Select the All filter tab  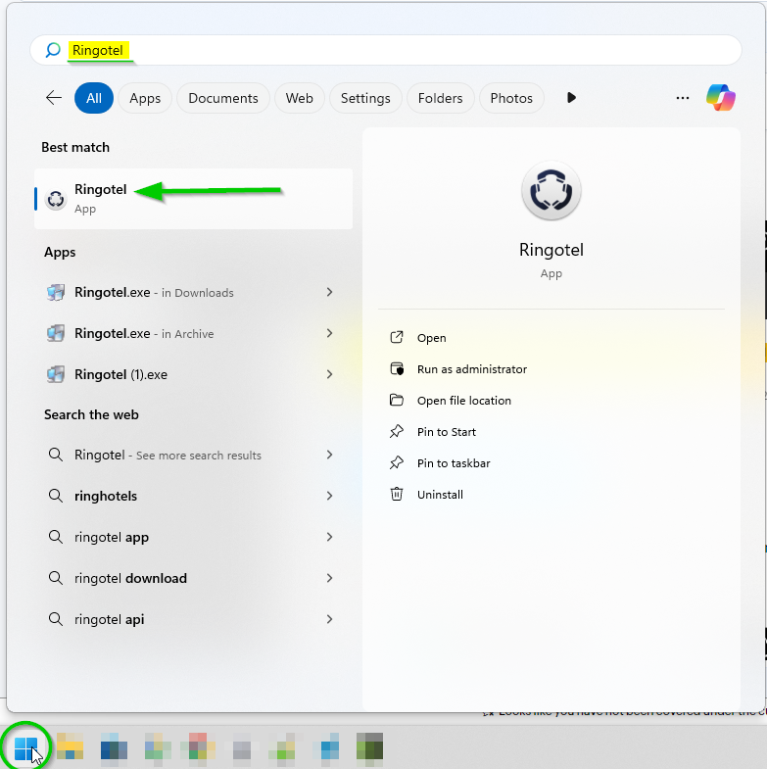click(94, 98)
